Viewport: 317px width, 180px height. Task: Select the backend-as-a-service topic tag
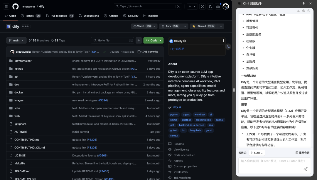(x=191, y=125)
